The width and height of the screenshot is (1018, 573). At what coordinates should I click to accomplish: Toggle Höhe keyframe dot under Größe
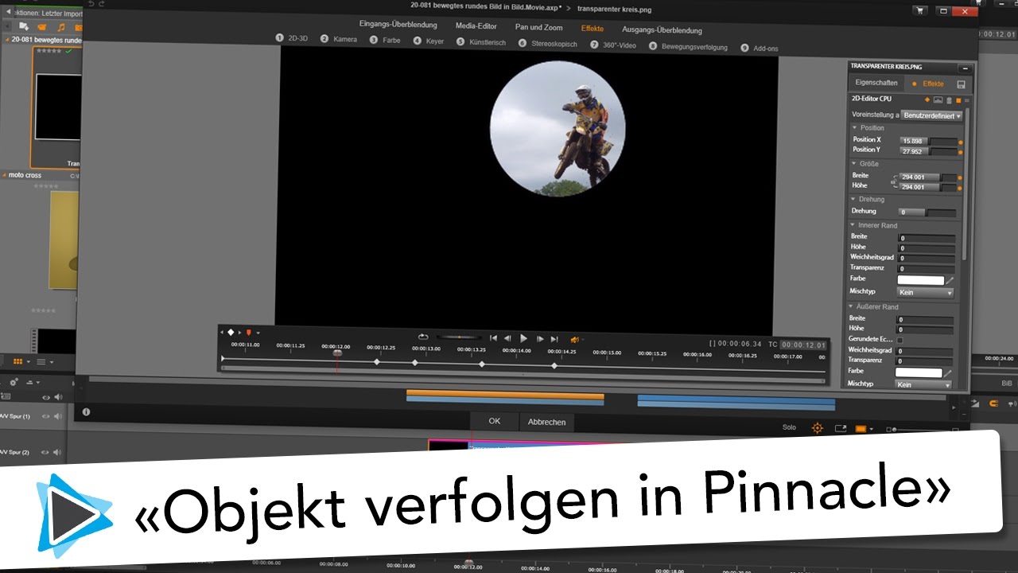click(x=960, y=187)
